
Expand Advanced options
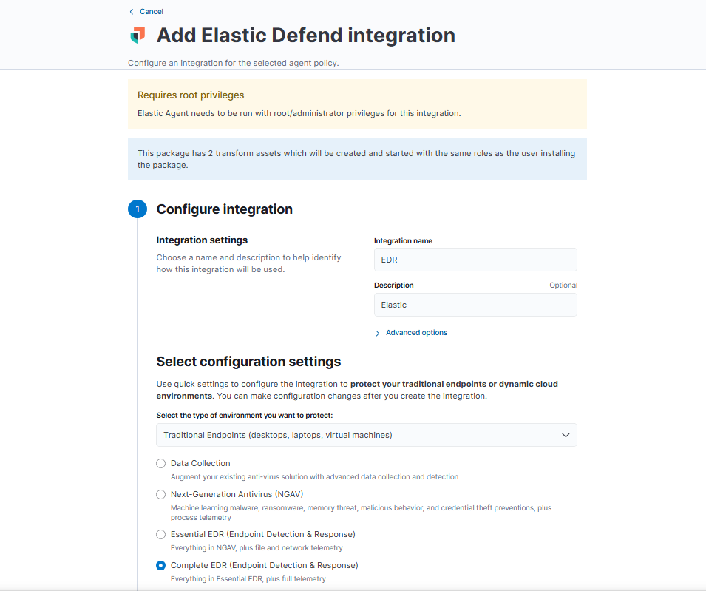point(416,332)
